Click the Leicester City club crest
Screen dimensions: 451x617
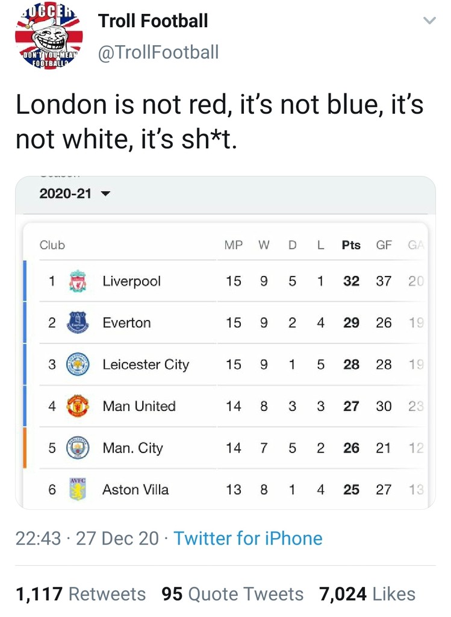click(78, 365)
